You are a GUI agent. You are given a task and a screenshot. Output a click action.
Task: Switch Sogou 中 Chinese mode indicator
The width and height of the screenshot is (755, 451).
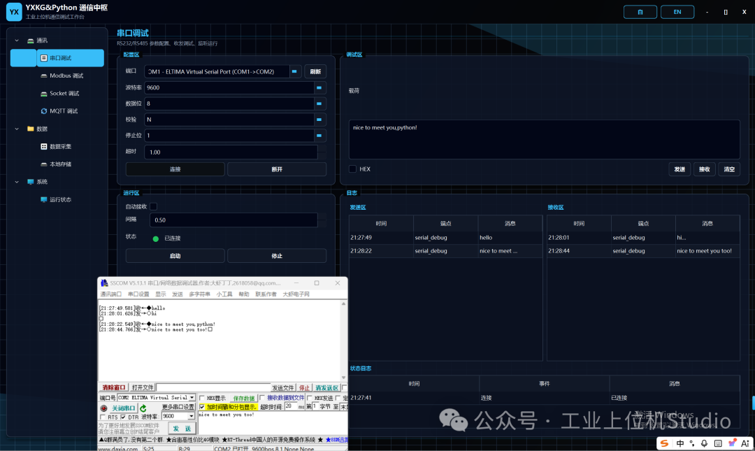point(680,443)
